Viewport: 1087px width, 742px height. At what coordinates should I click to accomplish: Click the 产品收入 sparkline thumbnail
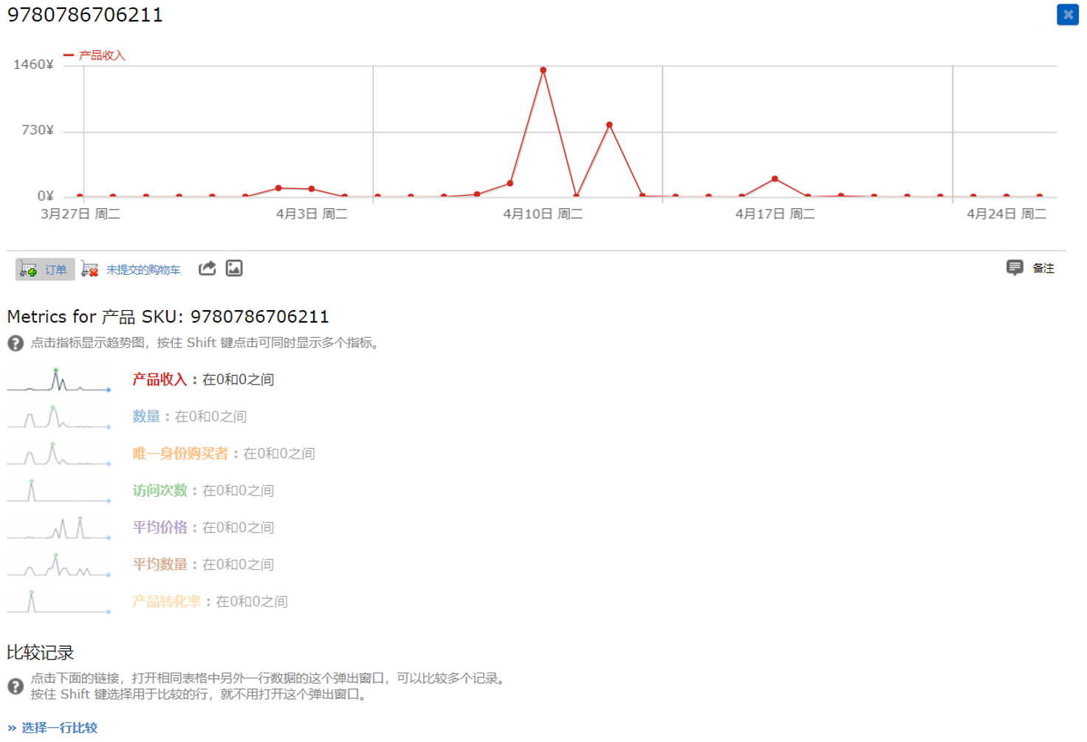[x=59, y=379]
